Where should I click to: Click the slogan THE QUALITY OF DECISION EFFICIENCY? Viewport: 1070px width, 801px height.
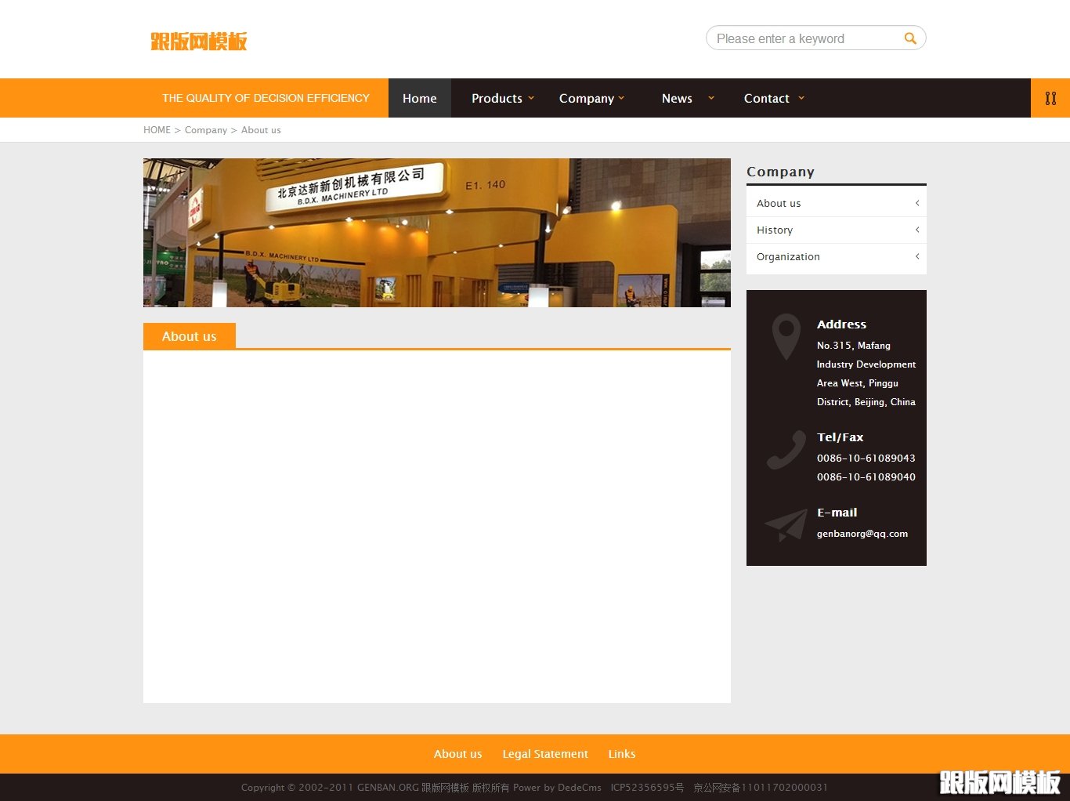(x=266, y=98)
